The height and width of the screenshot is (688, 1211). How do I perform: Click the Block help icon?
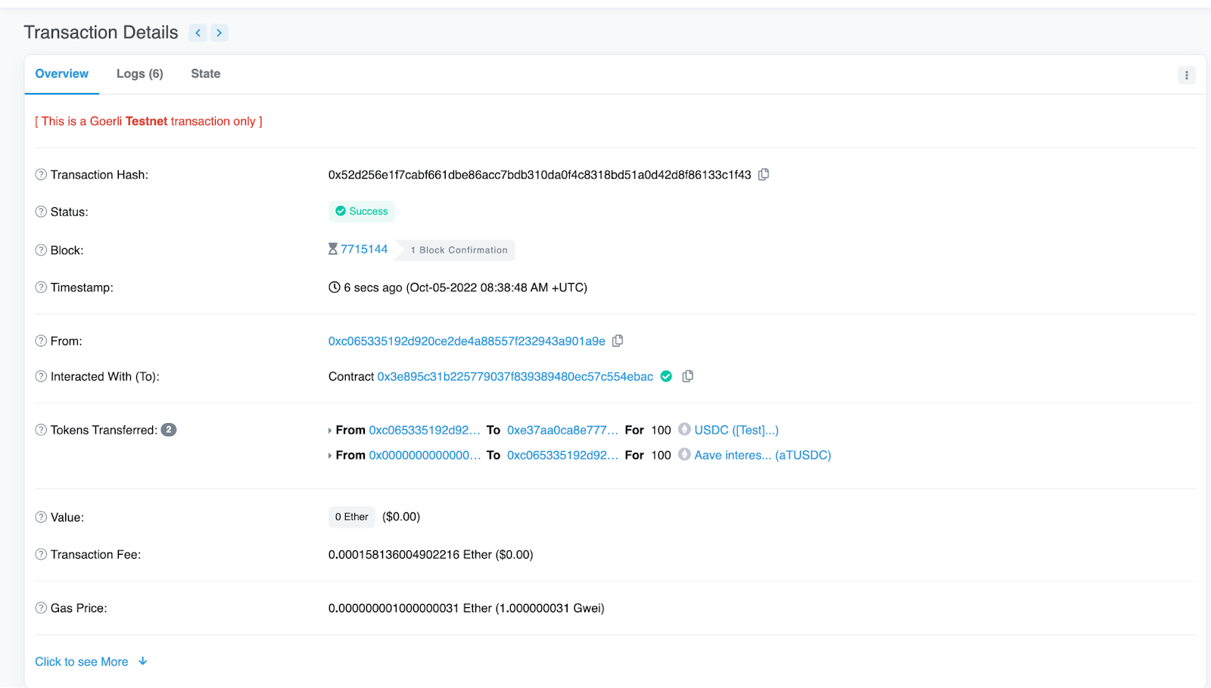41,251
